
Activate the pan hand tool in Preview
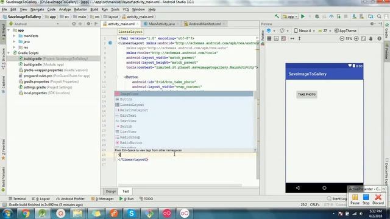[370, 38]
